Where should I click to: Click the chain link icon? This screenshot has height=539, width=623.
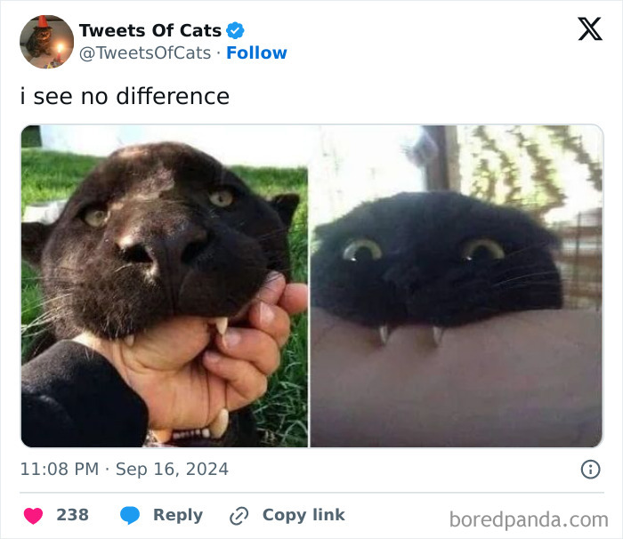239,515
